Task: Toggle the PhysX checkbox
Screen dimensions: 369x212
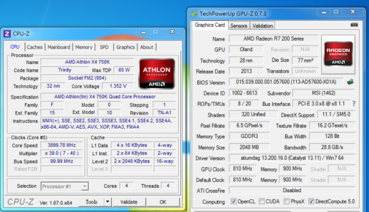Action: tap(286, 201)
